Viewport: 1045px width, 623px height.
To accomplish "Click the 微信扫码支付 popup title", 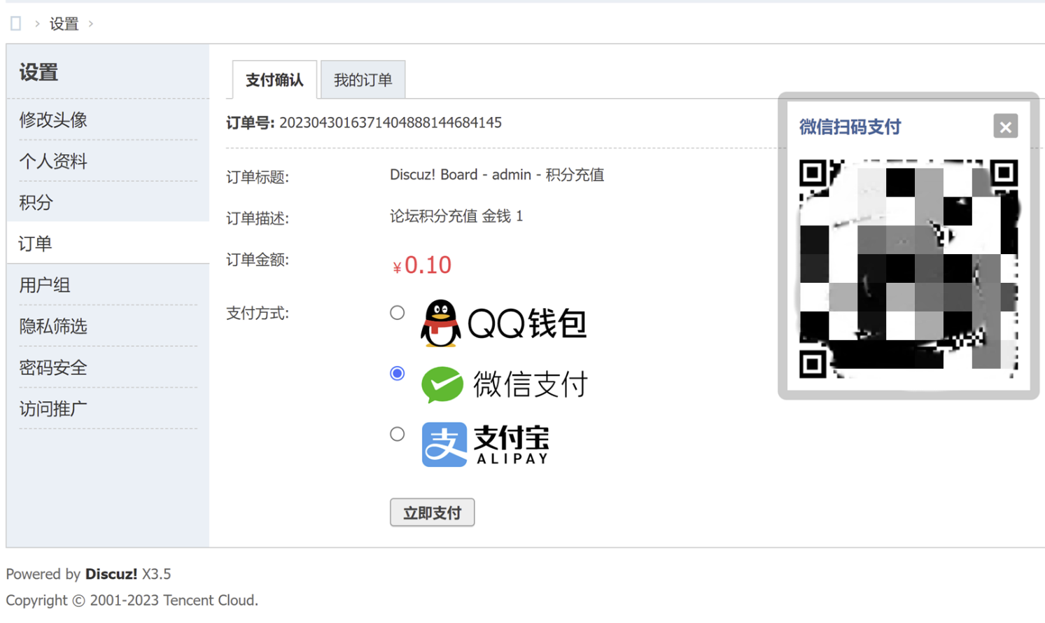I will (850, 127).
